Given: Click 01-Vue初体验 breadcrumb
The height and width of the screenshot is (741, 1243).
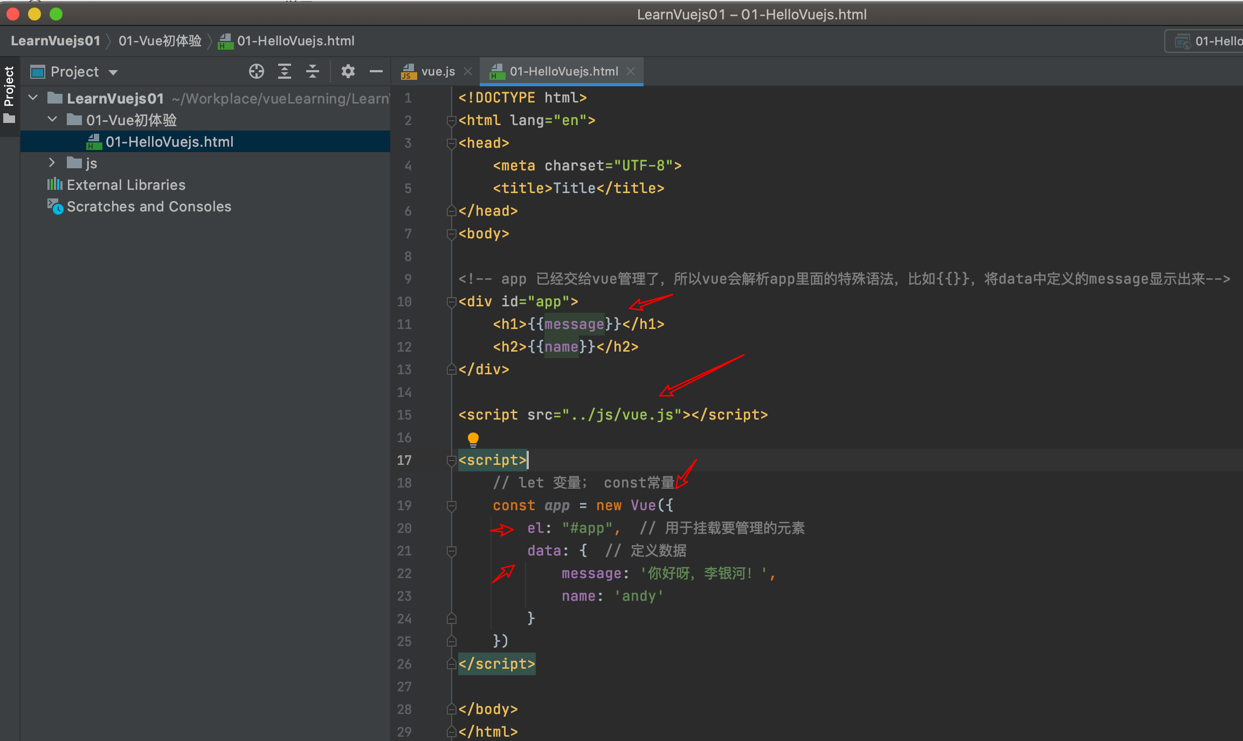Looking at the screenshot, I should pos(160,41).
